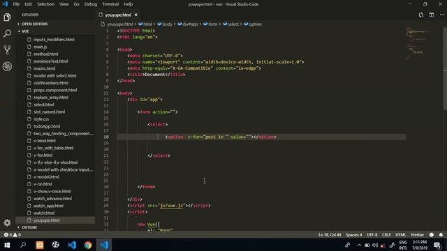Open the Explorer view in activity bar
Image resolution: width=447 pixels, height=251 pixels.
coord(7,17)
